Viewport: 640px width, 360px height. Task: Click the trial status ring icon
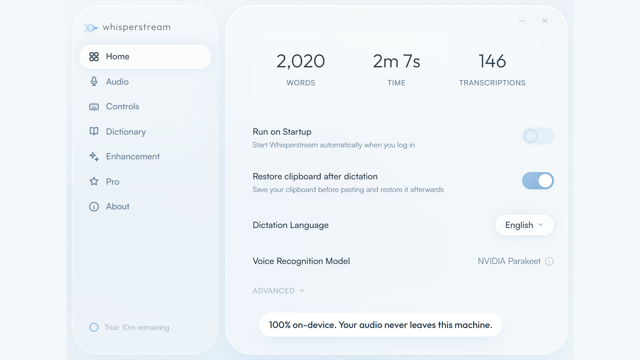coord(94,327)
